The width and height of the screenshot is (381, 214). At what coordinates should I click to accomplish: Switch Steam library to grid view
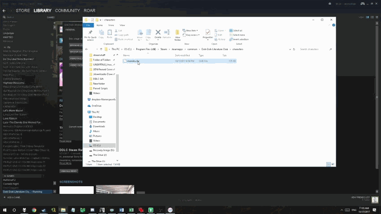[x=377, y=17]
